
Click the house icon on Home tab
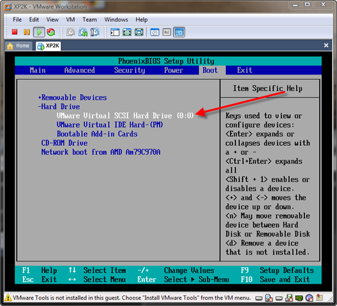pyautogui.click(x=10, y=46)
